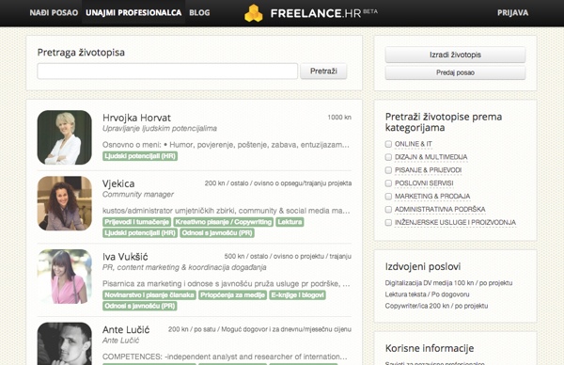564x365 pixels.
Task: Tick the INŽENJERSKE USLUGE I PROIZVODNJA checkbox
Action: pyautogui.click(x=388, y=222)
